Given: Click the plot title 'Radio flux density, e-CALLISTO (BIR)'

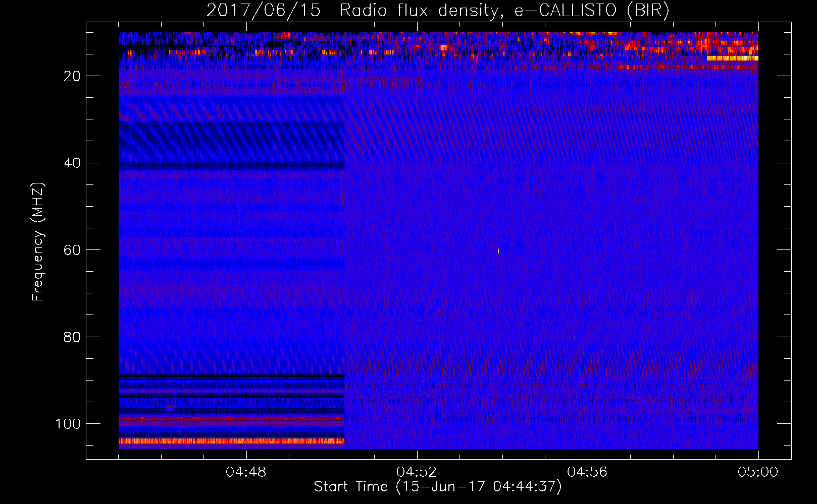Looking at the screenshot, I should point(504,11).
